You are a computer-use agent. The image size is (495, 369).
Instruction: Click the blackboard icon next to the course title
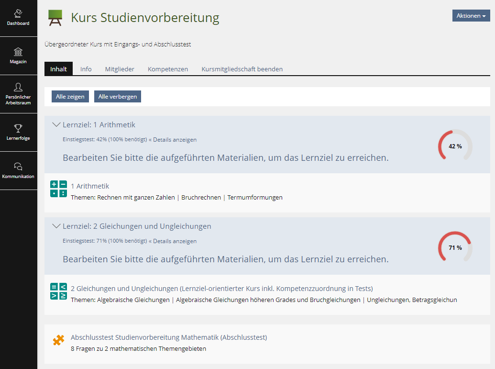(55, 18)
